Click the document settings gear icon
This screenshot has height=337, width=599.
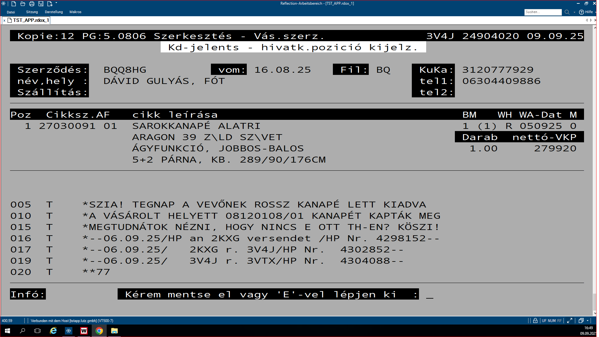pos(50,4)
